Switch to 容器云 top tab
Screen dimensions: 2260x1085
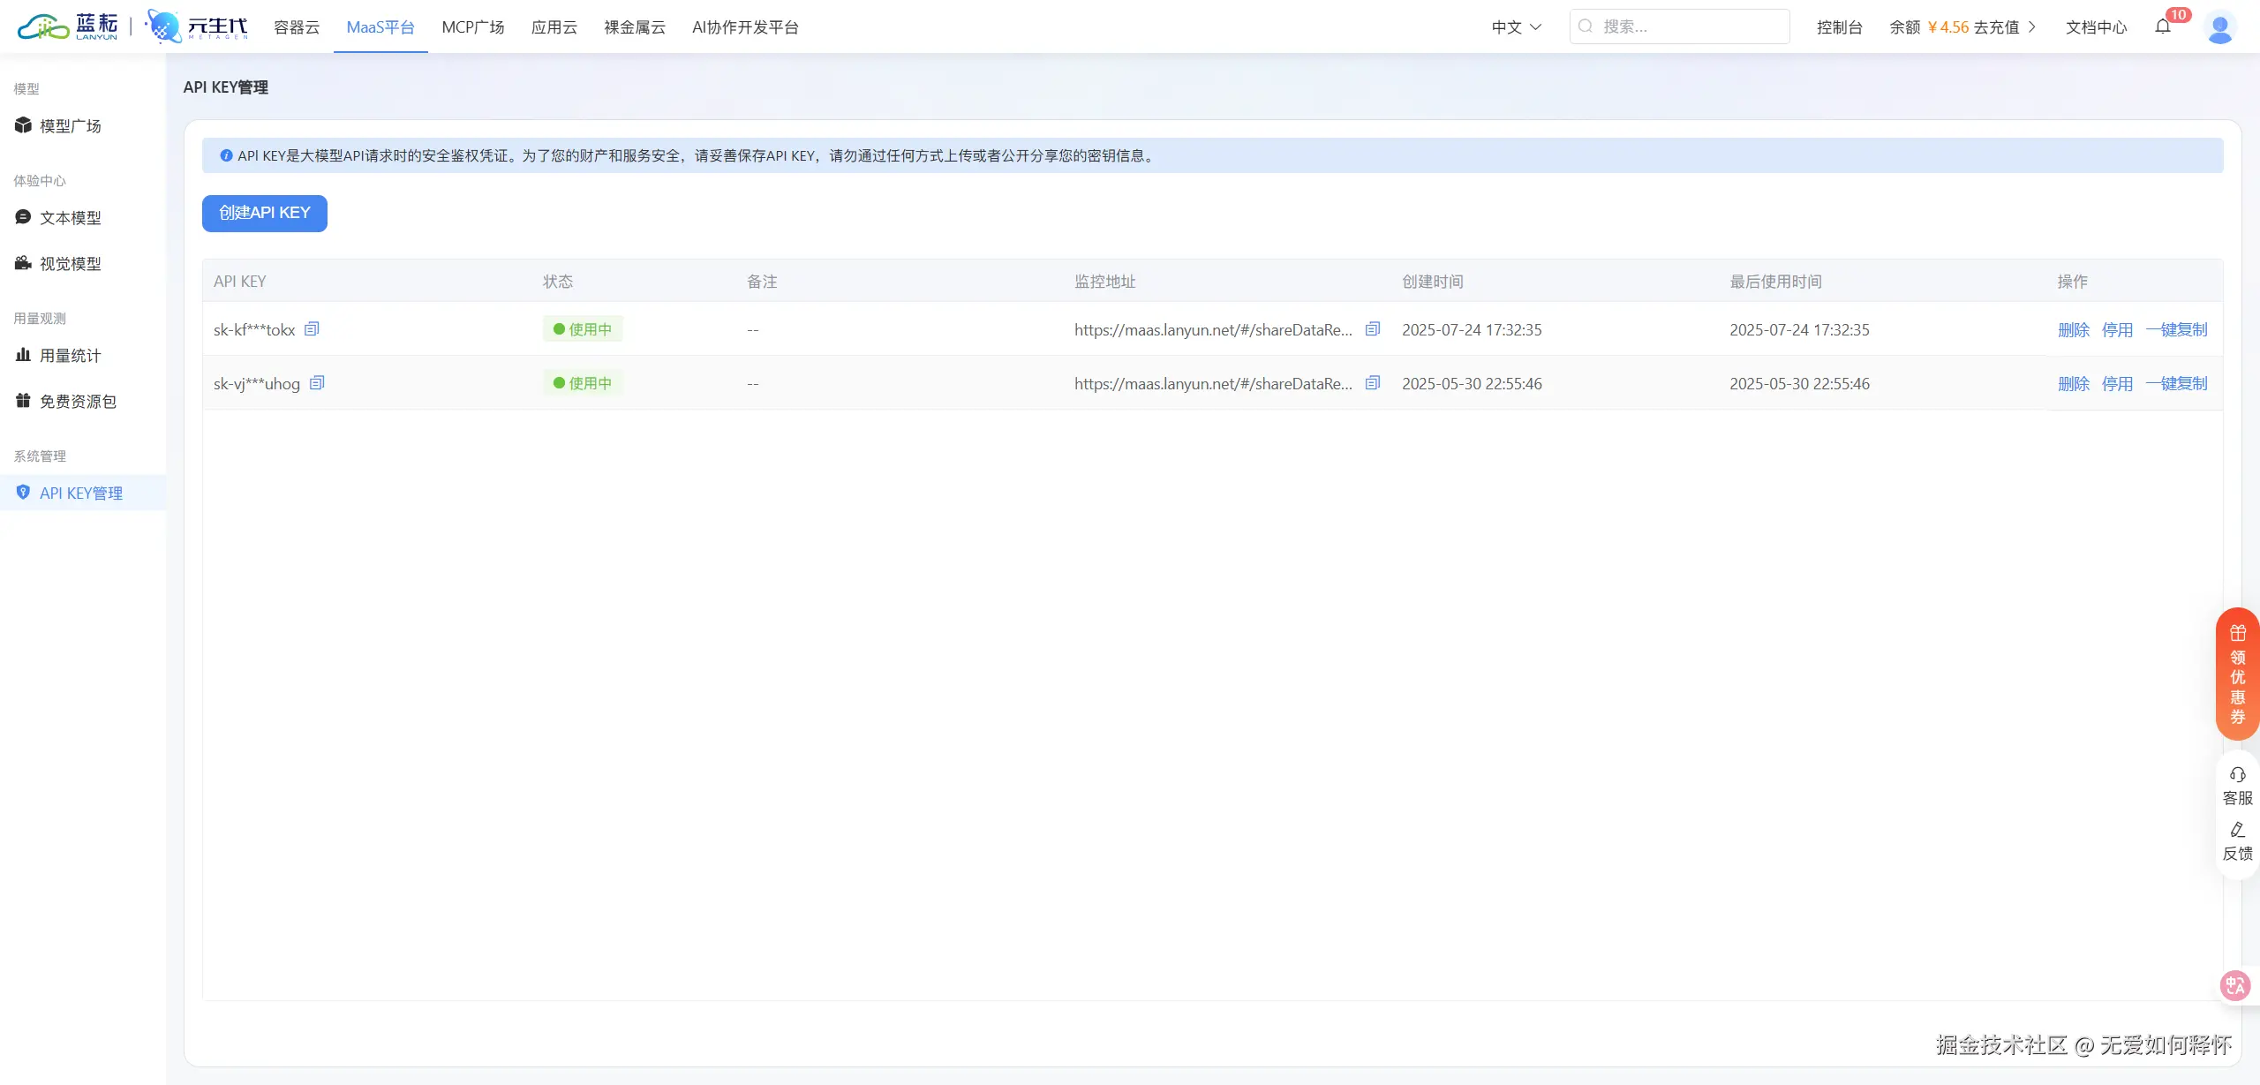297,27
